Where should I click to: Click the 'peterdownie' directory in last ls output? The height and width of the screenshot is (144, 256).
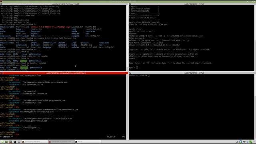pos(36,68)
